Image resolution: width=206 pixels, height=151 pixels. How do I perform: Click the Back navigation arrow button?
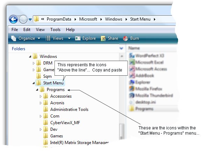coord(13,19)
